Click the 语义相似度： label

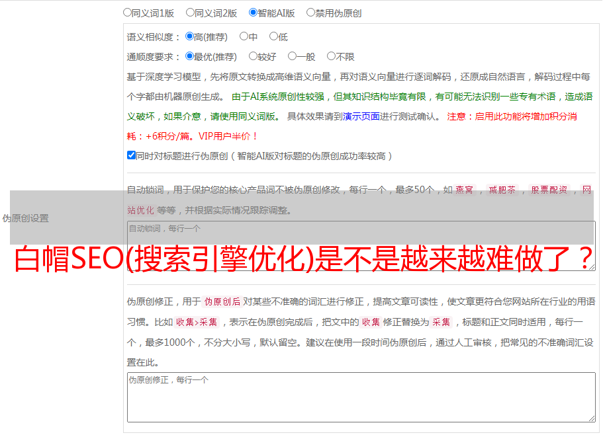coord(154,37)
